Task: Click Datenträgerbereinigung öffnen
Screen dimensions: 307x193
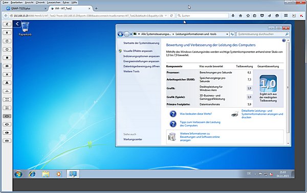Action: [141, 66]
